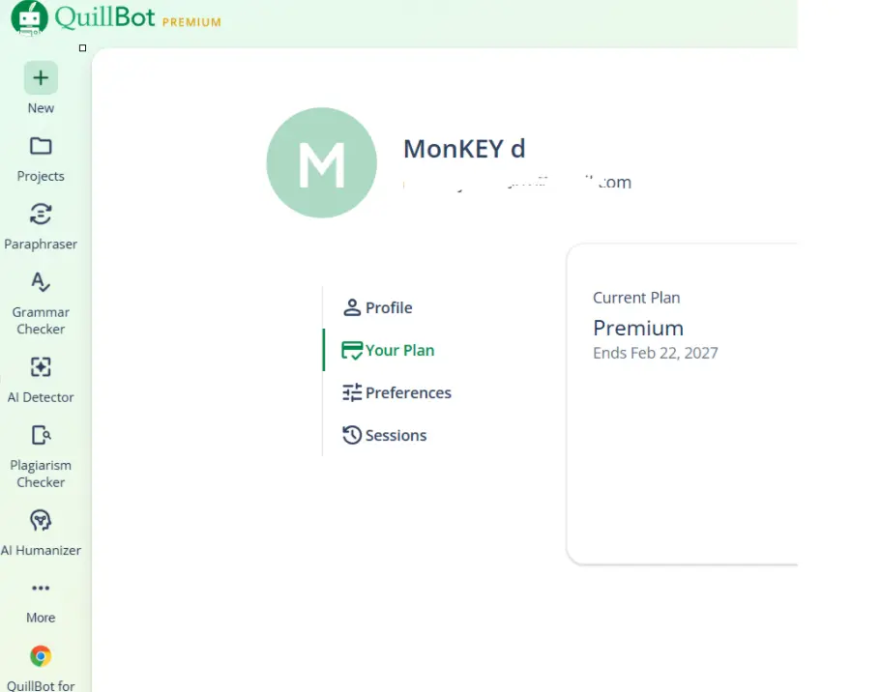Click the card check icon for Your Plan
880x692 pixels.
pyautogui.click(x=352, y=351)
